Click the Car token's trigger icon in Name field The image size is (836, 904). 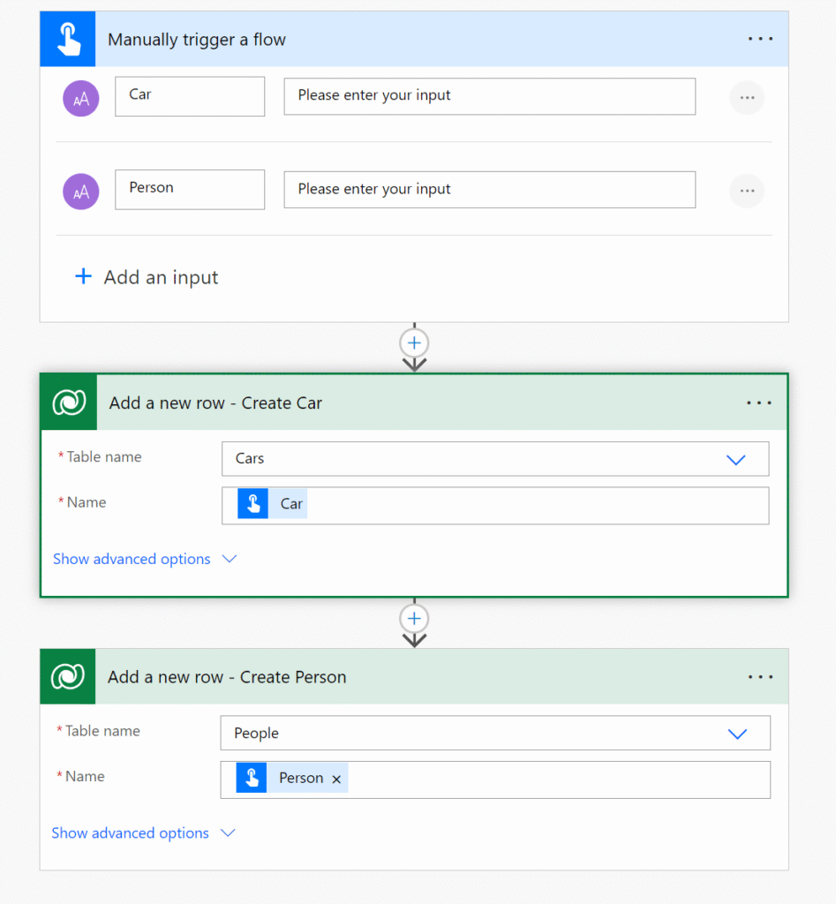coord(253,503)
